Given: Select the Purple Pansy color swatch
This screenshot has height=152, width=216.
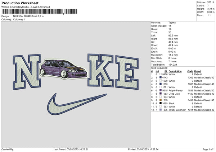Looking at the screenshot, I should point(161,90).
